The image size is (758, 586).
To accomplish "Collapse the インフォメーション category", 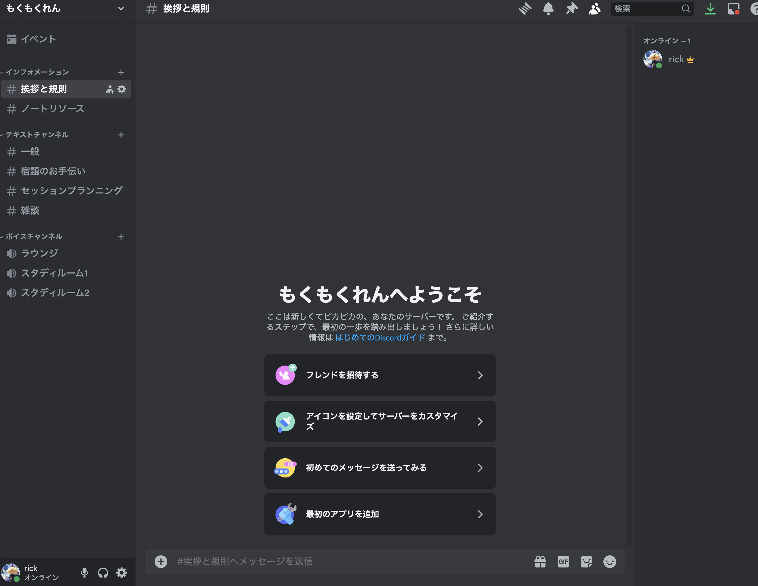I will click(x=37, y=72).
